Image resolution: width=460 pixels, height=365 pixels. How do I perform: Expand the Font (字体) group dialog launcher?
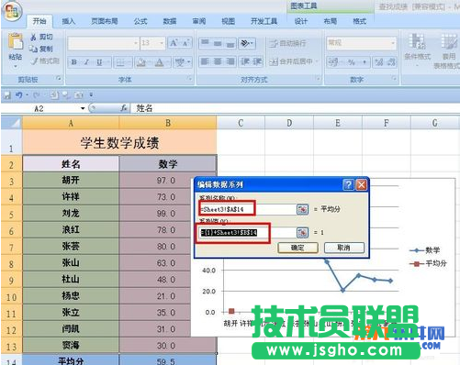coord(190,79)
